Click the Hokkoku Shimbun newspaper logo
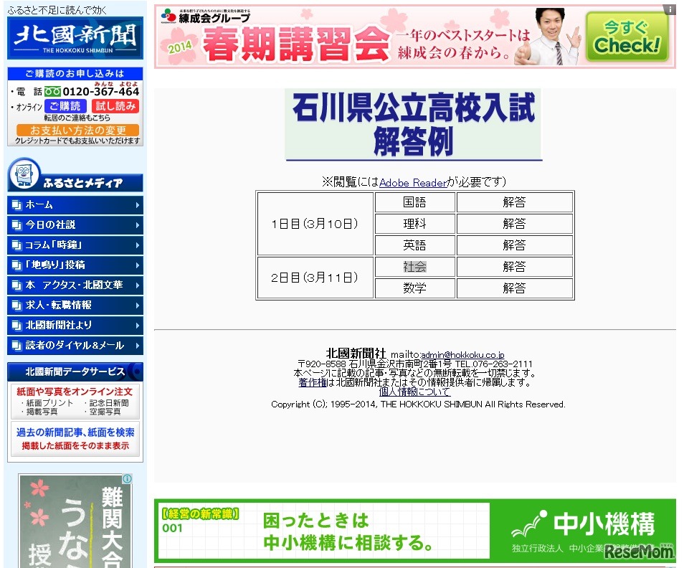The height and width of the screenshot is (568, 684). (74, 39)
